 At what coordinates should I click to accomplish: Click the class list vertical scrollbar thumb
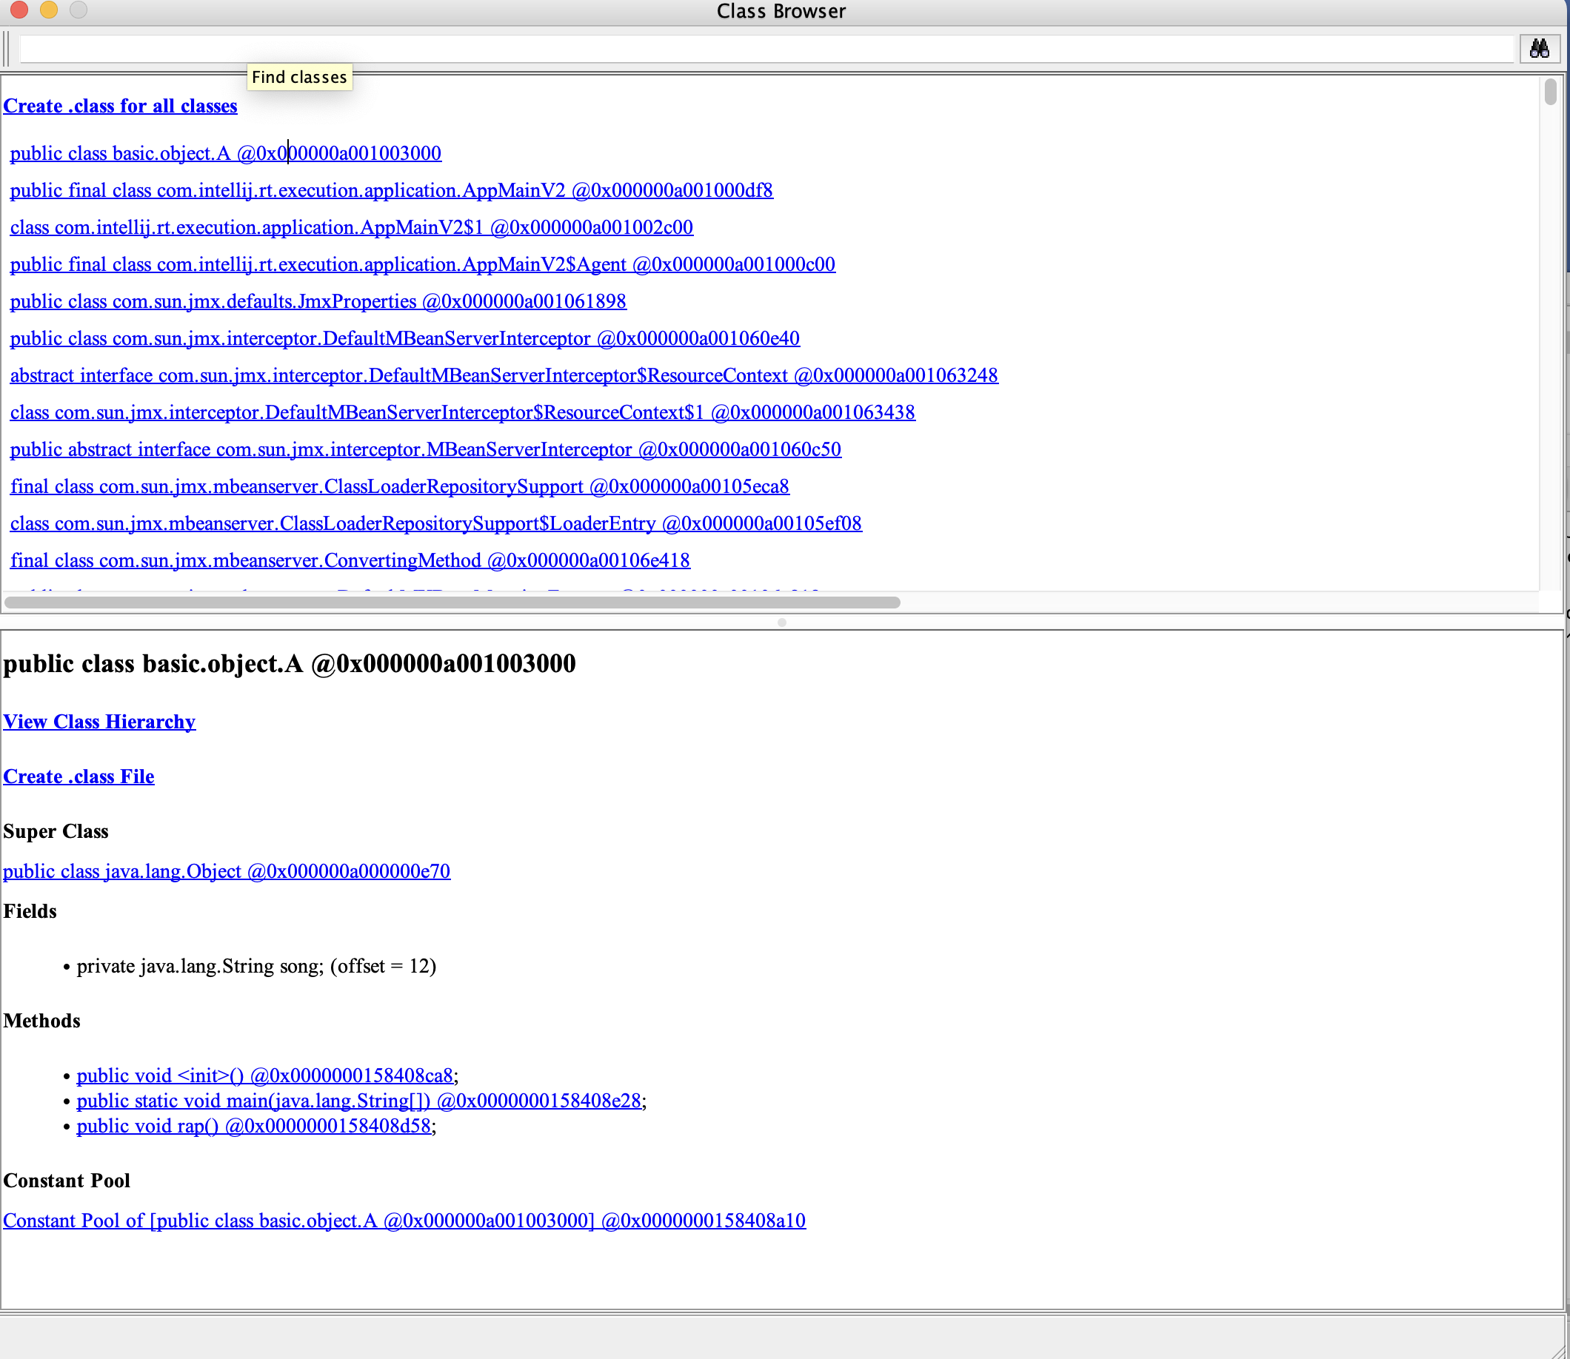(x=1550, y=92)
